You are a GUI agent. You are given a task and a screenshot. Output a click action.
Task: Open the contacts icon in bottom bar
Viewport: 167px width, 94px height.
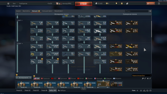pos(144,91)
